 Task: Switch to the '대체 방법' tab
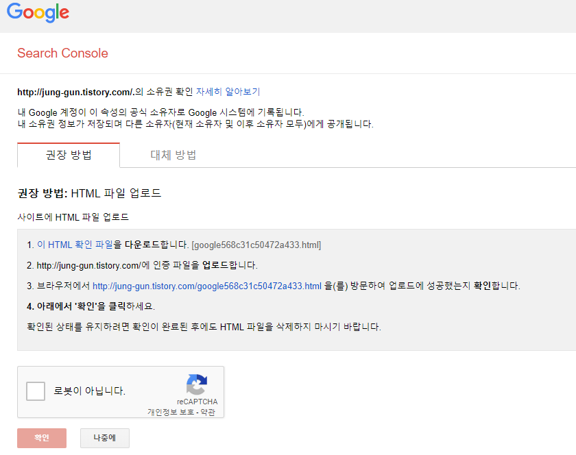click(173, 155)
